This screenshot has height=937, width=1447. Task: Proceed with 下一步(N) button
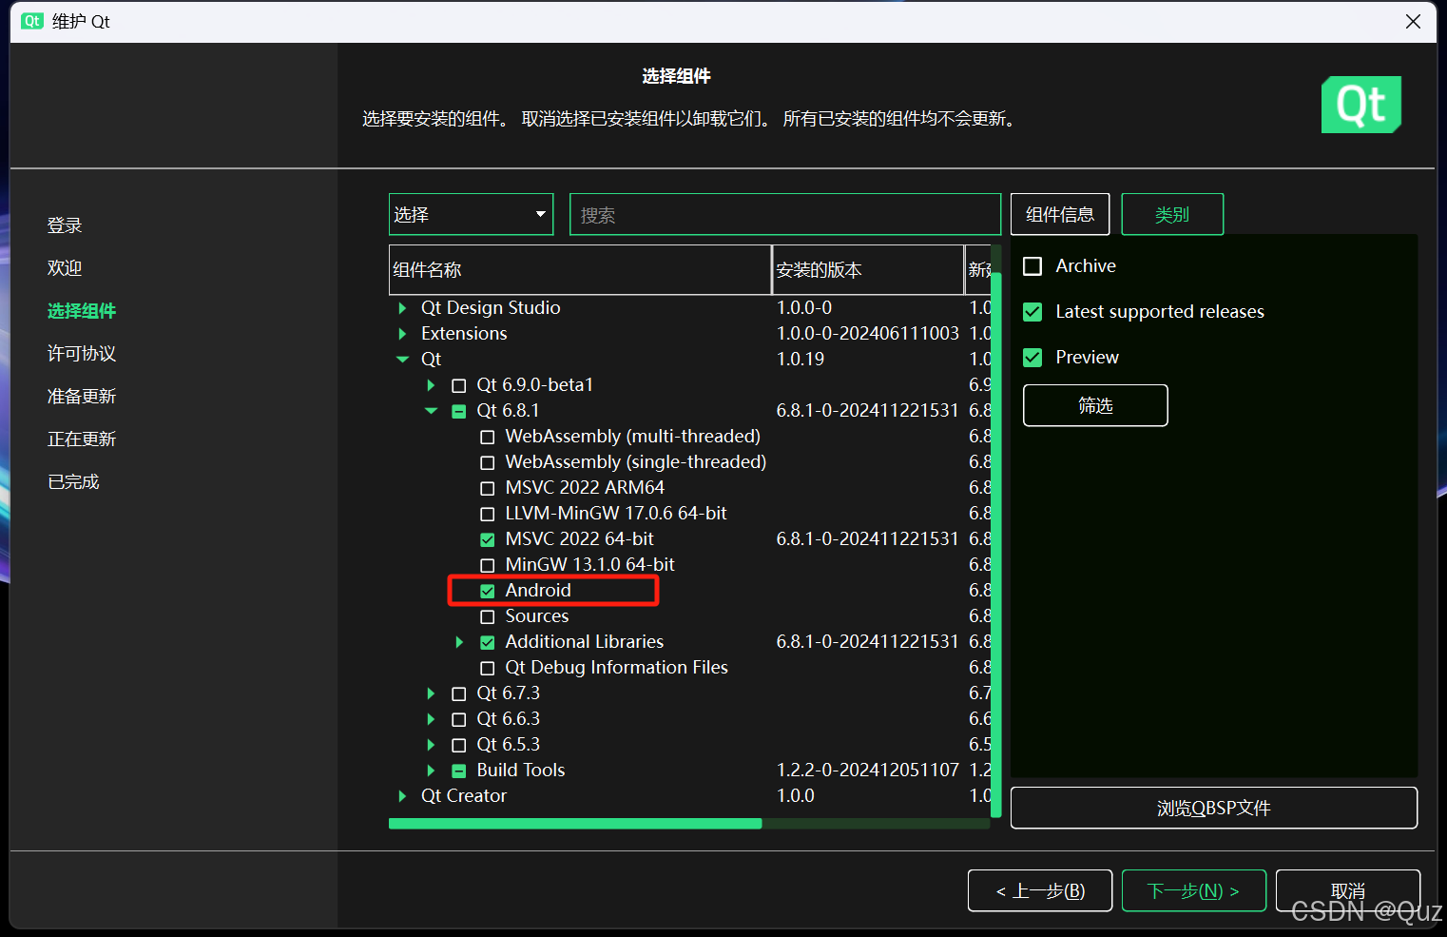pos(1194,891)
